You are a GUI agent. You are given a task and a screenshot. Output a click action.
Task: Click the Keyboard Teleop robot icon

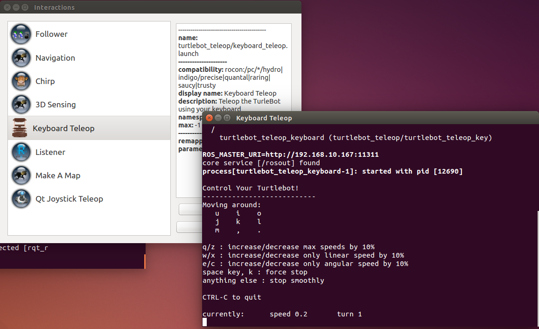20,128
